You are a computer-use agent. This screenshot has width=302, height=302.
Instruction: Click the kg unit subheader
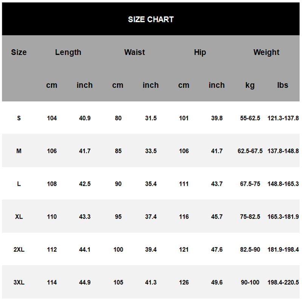coord(250,85)
